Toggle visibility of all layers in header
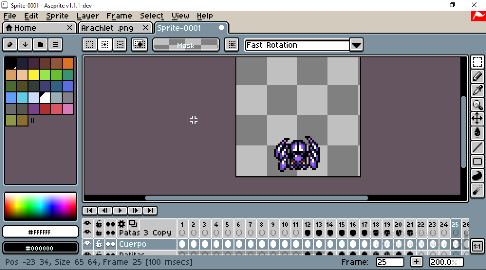 point(87,223)
